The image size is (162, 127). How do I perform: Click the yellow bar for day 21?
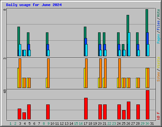(x=103, y=83)
